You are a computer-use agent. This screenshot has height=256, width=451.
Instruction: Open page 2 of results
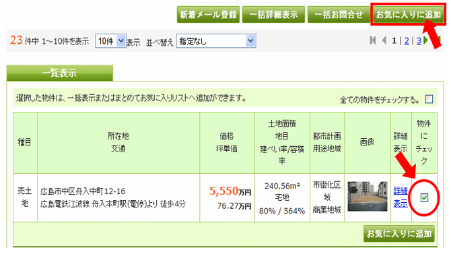tap(407, 41)
